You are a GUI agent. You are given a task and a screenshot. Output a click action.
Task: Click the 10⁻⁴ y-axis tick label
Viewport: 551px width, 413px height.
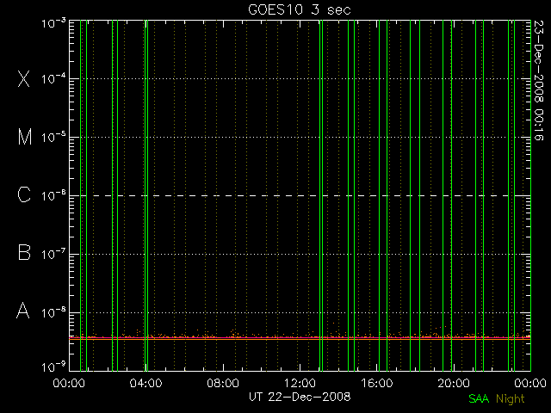tap(53, 78)
